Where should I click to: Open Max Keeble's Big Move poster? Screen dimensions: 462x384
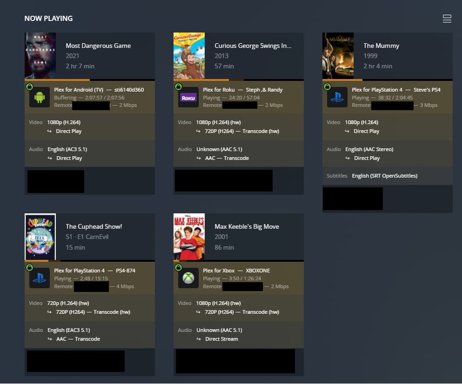[x=189, y=237]
